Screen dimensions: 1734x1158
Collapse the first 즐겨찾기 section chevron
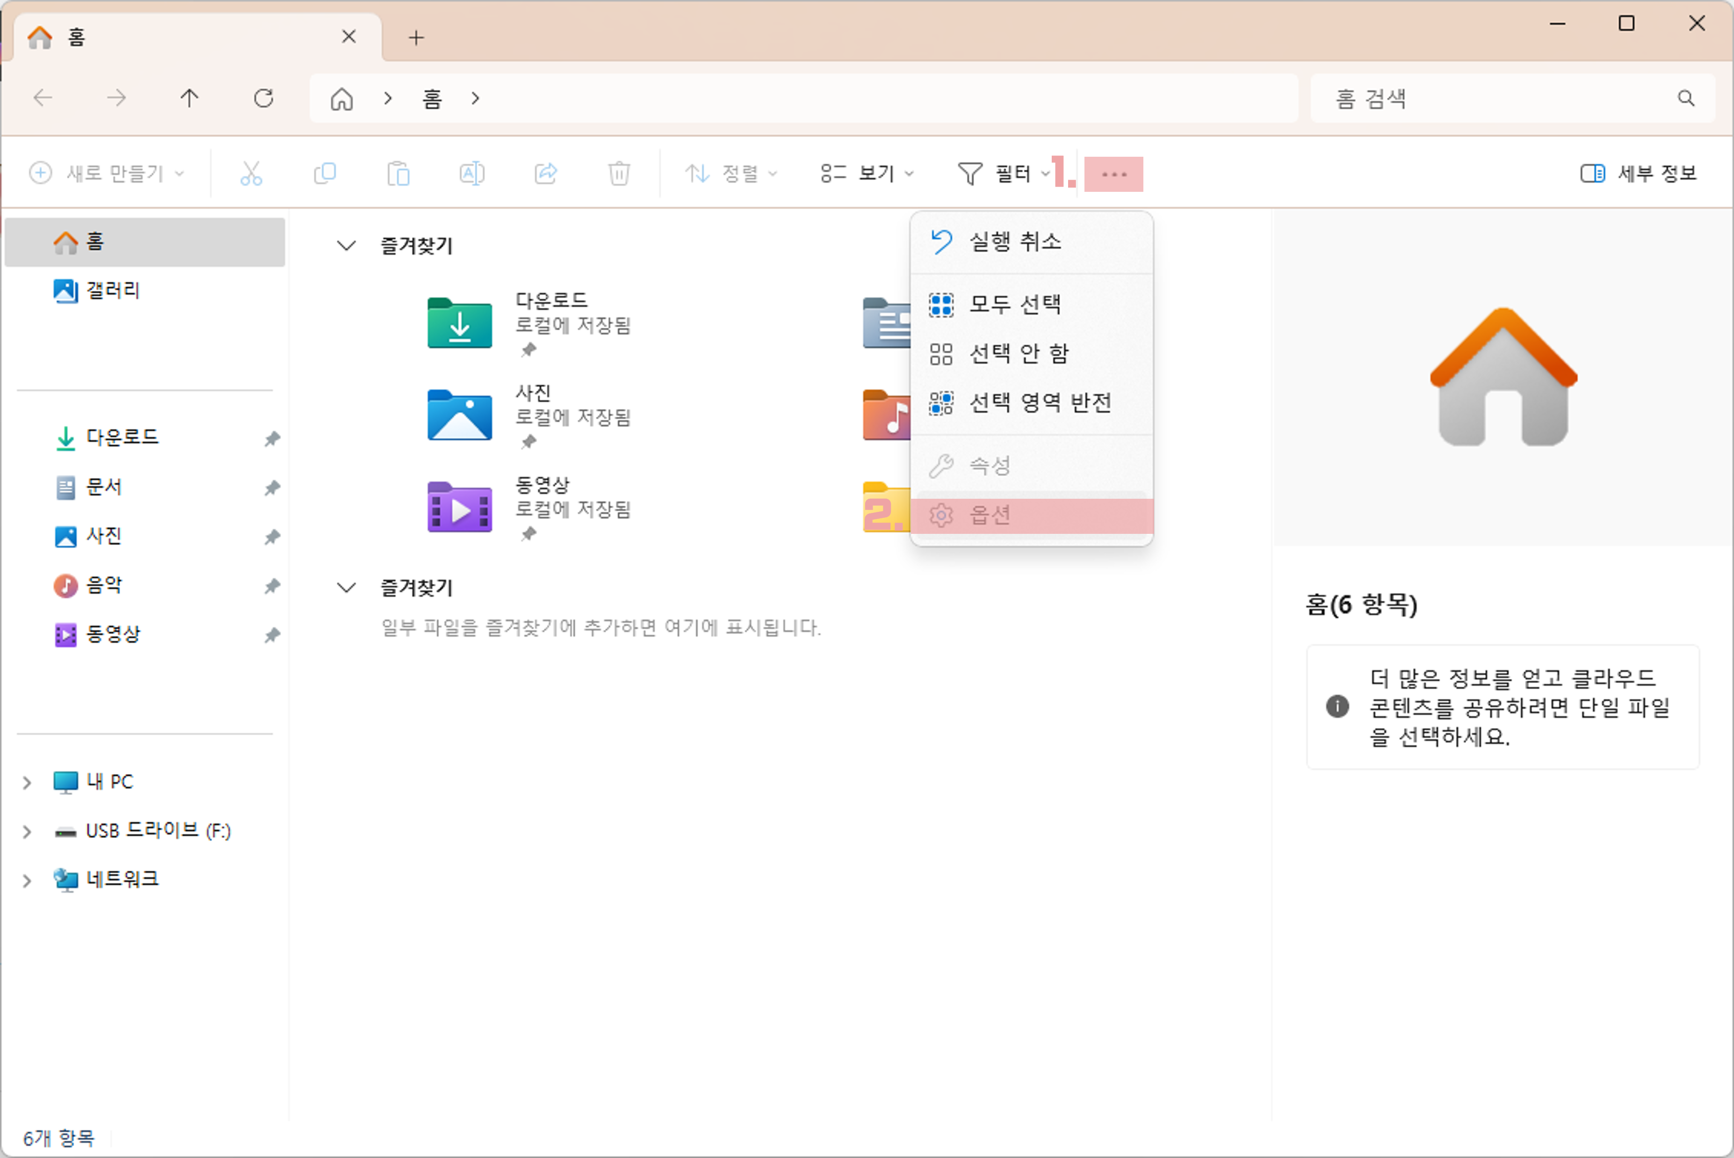(346, 245)
